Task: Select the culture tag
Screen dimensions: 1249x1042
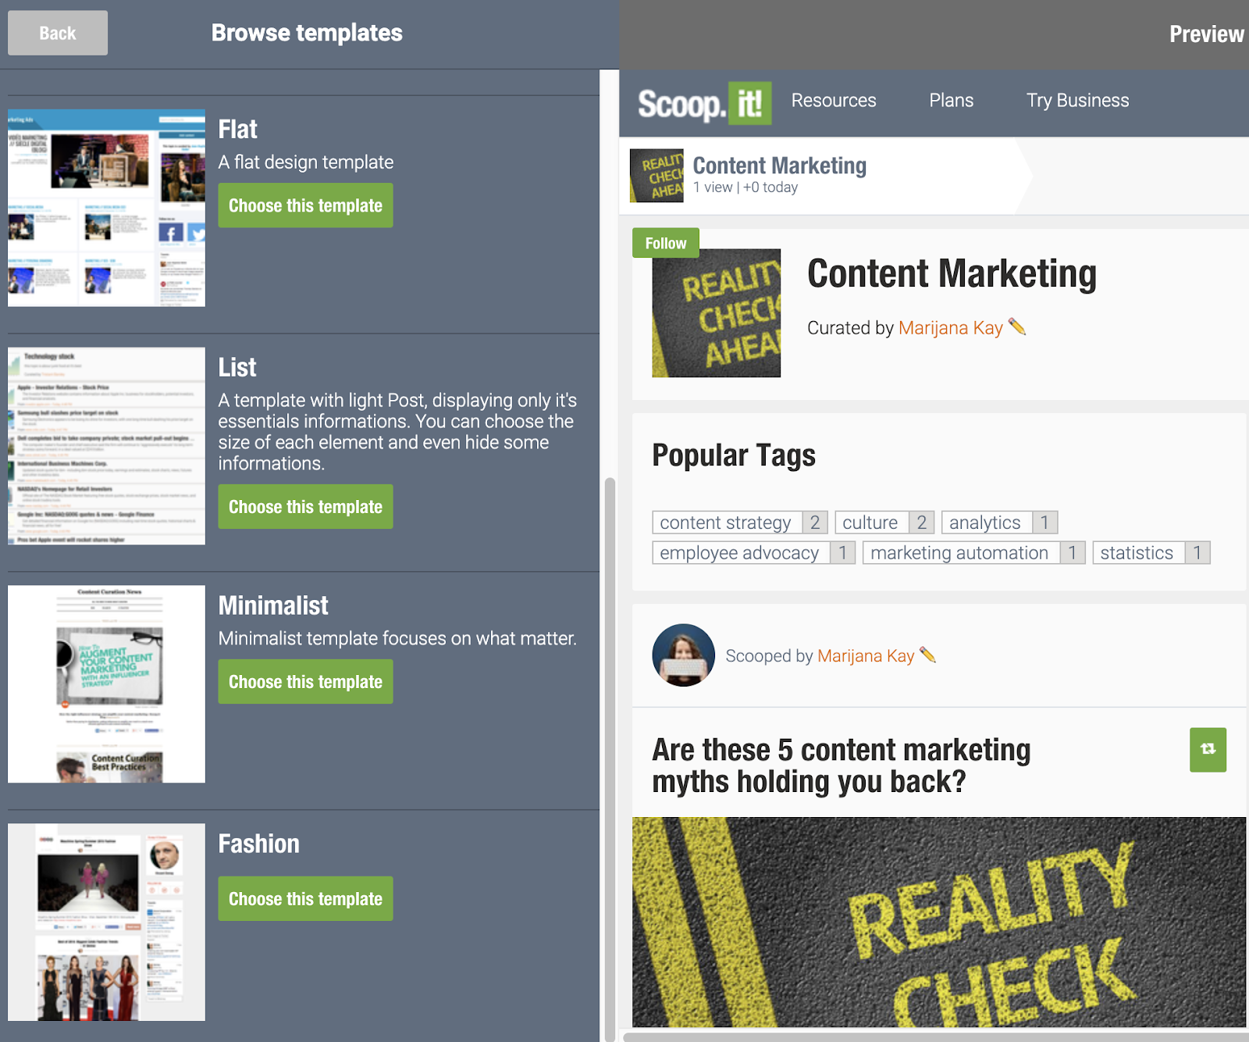Action: tap(884, 523)
